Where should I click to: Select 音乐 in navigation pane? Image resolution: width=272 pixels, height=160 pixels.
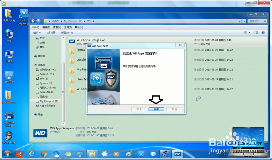40,47
